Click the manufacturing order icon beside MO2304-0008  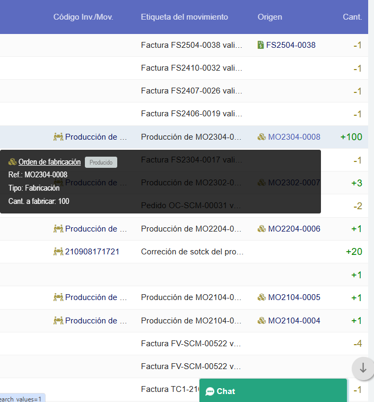click(x=262, y=137)
